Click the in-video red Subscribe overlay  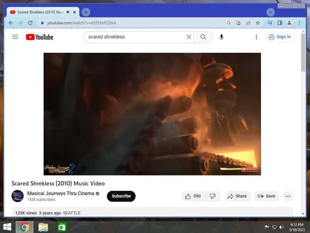pyautogui.click(x=249, y=169)
